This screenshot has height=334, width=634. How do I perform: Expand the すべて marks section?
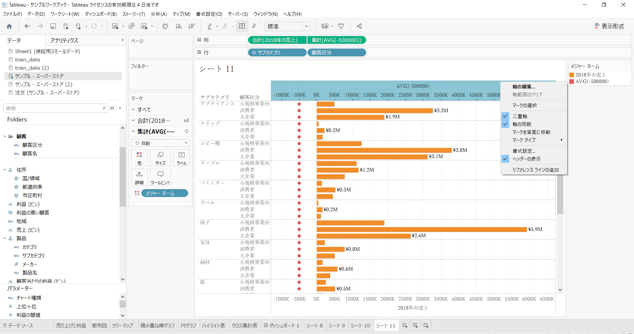133,110
